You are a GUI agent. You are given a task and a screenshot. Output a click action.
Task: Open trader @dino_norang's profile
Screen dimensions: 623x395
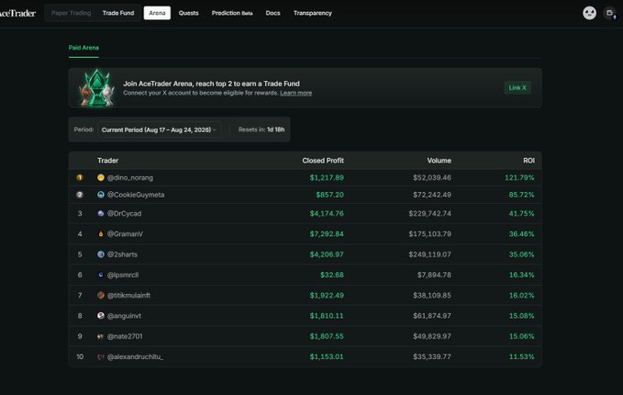(x=130, y=178)
